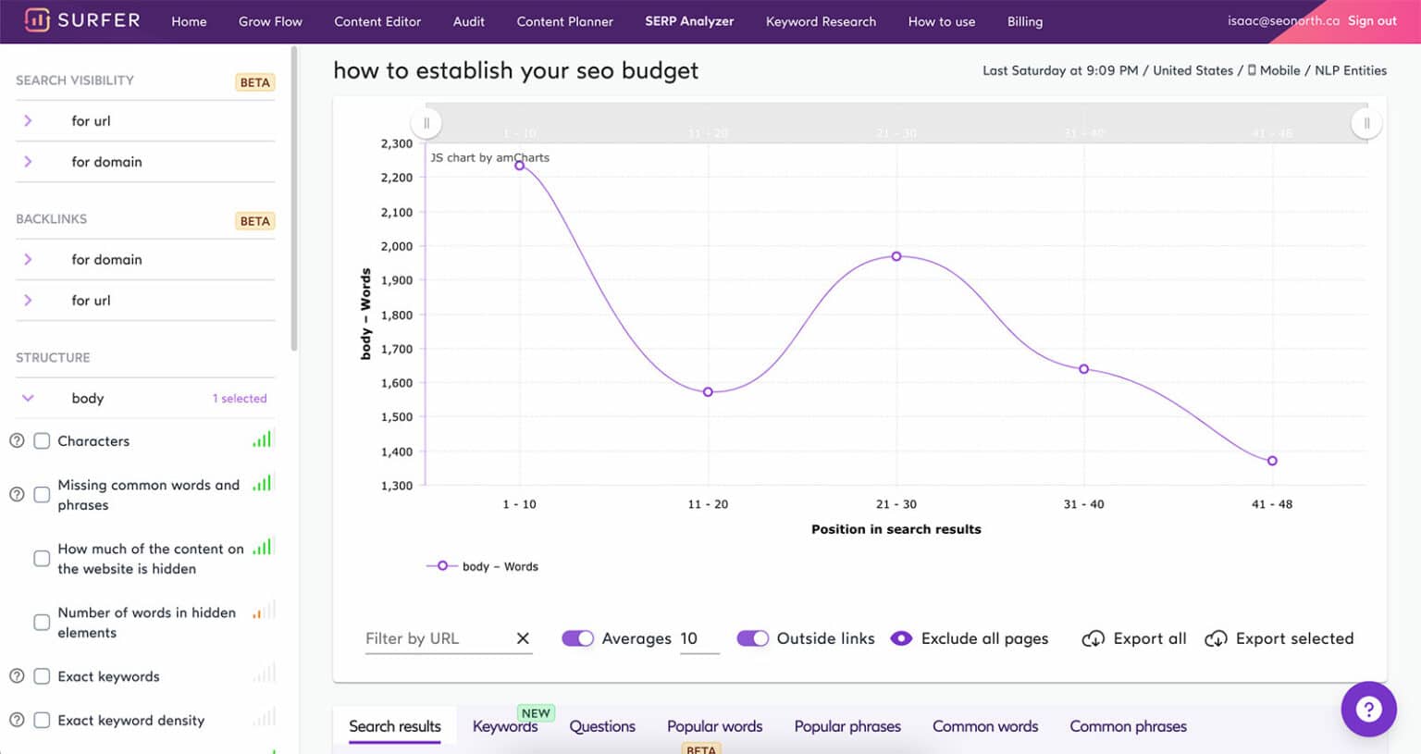Click signal bars icon for Missing common words
The height and width of the screenshot is (754, 1421).
(x=263, y=483)
